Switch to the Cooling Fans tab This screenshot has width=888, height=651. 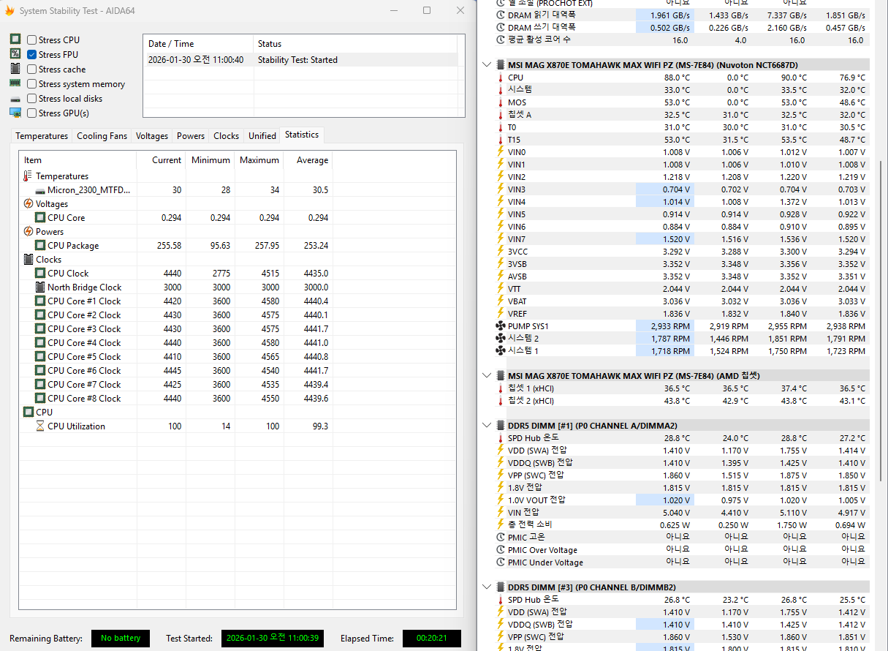[102, 136]
